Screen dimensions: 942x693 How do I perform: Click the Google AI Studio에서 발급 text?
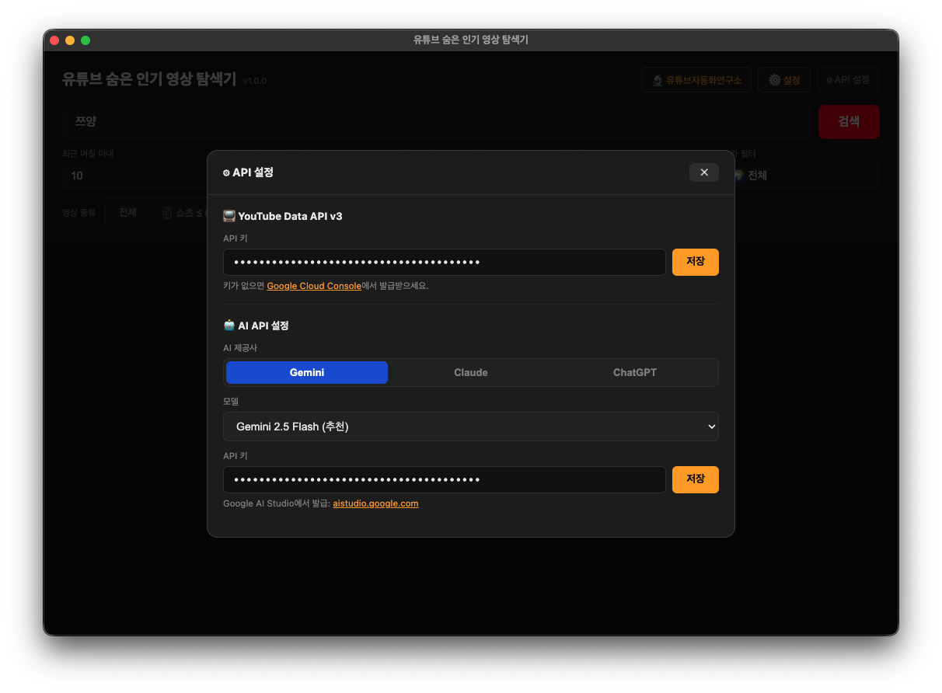click(277, 503)
